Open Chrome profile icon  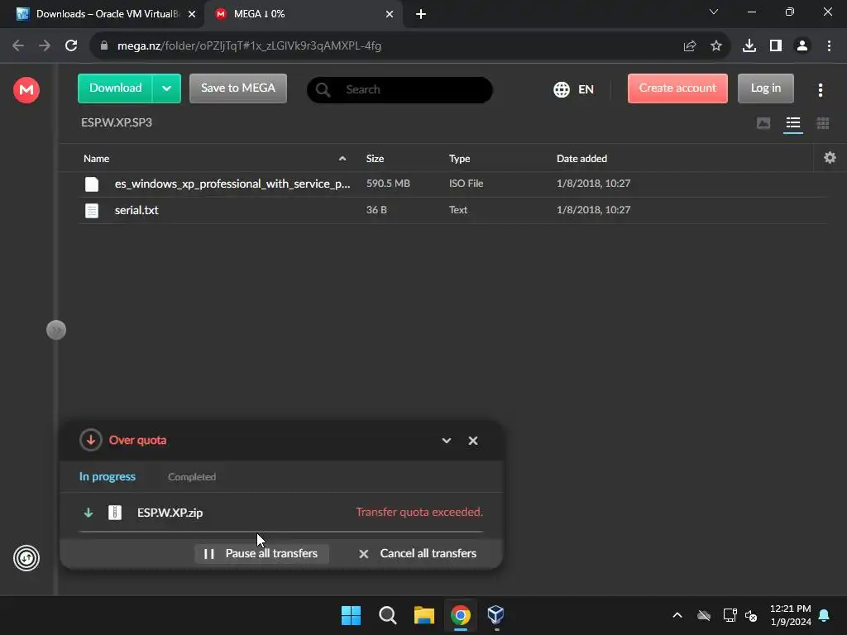coord(802,46)
